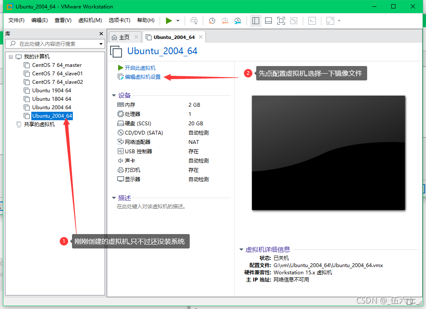
Task: Toggle the library sidebar view icon
Action: pyautogui.click(x=256, y=21)
